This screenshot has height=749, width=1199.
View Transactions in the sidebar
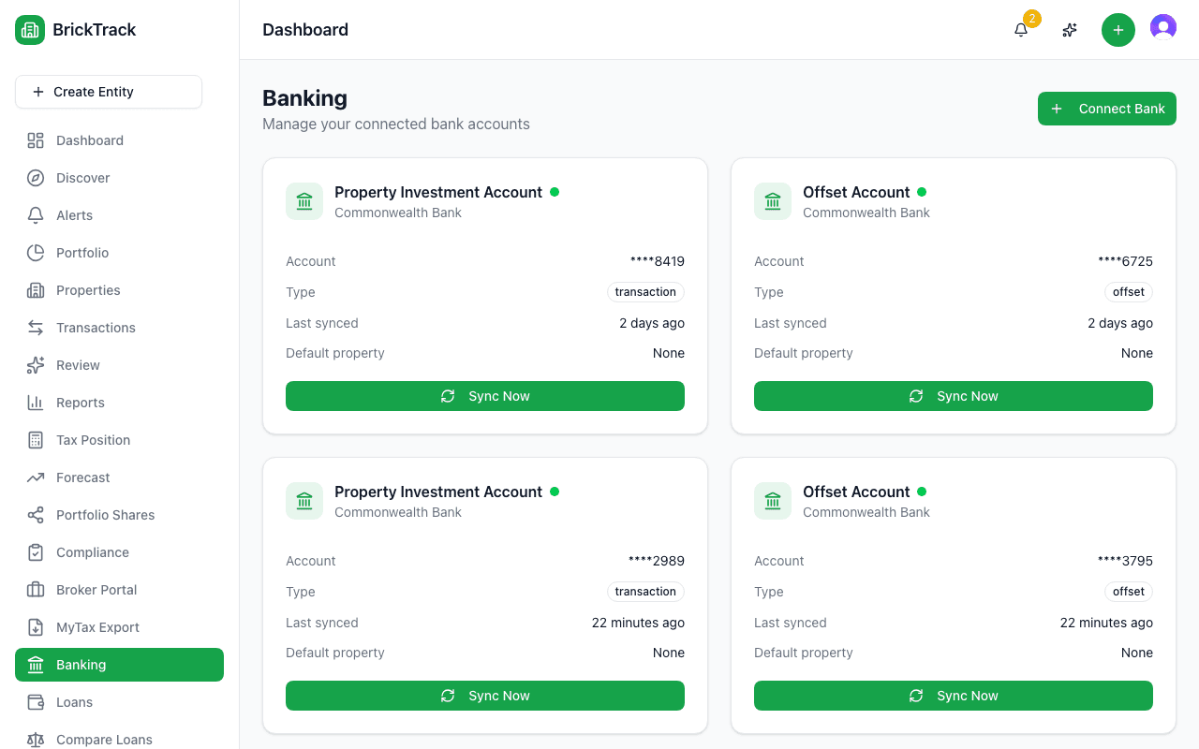(97, 328)
